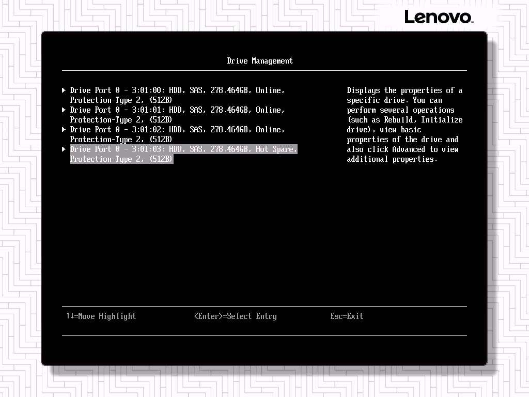Viewport: 529px width, 397px height.
Task: Click the Move Highlight arrows hint
Action: click(x=101, y=316)
